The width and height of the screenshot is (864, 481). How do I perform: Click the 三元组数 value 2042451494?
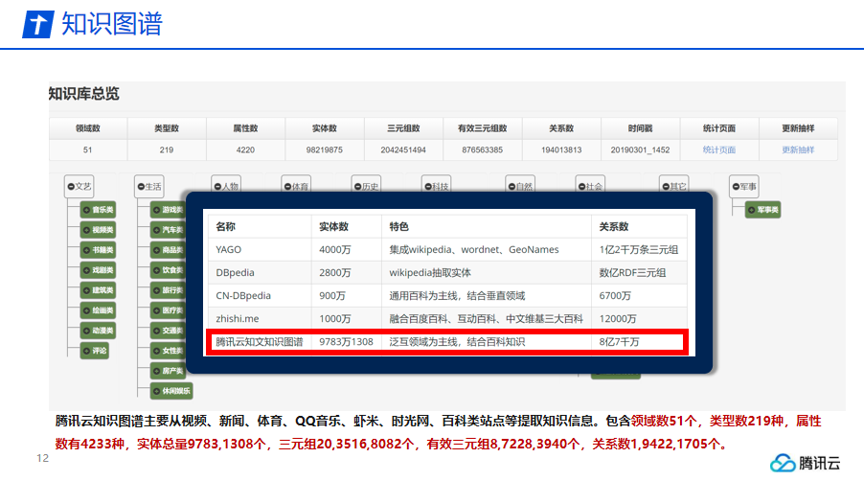403,149
